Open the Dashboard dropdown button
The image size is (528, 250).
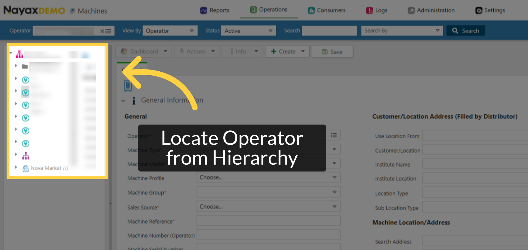pyautogui.click(x=144, y=51)
